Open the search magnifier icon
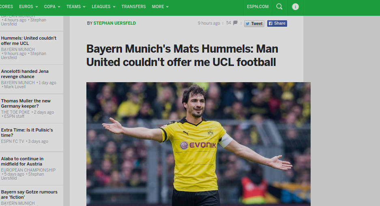380x206 pixels. [279, 6]
